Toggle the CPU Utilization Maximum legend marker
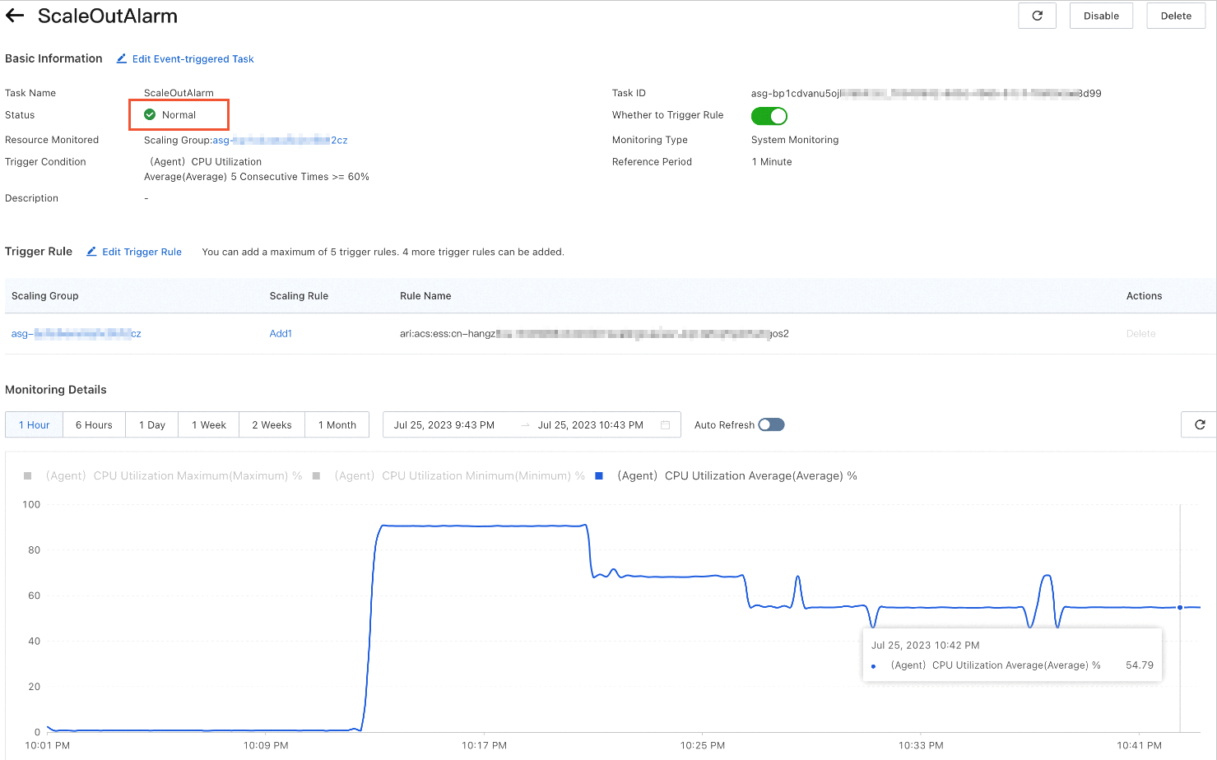Image resolution: width=1217 pixels, height=760 pixels. tap(28, 475)
